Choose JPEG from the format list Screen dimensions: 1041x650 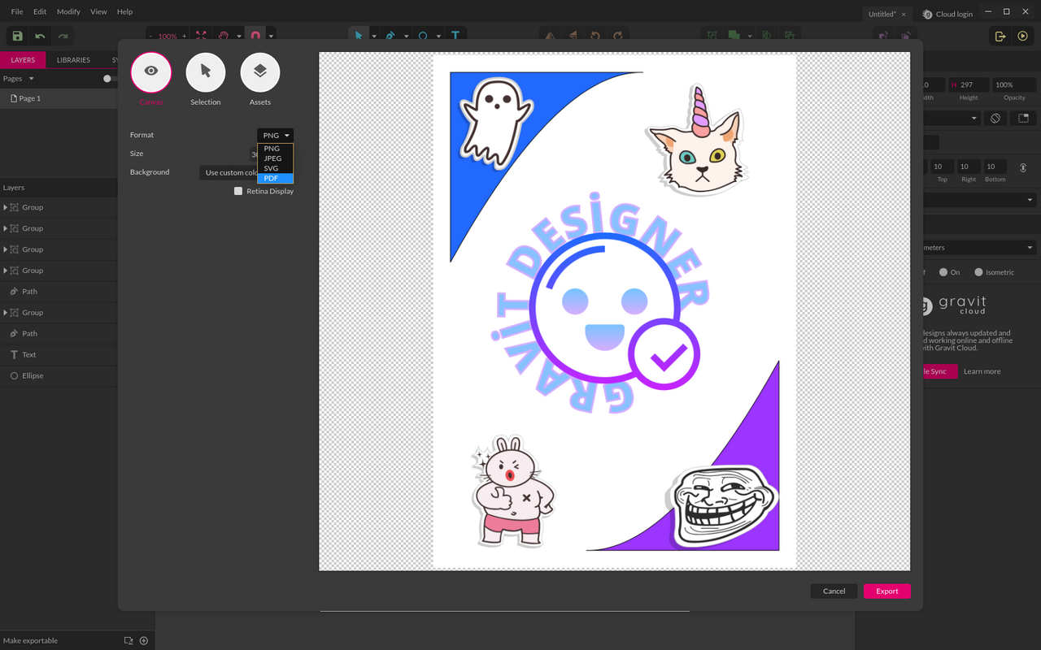click(275, 158)
